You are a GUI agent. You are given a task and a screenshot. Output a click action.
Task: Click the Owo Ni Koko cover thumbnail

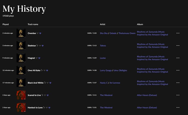(x=21, y=70)
